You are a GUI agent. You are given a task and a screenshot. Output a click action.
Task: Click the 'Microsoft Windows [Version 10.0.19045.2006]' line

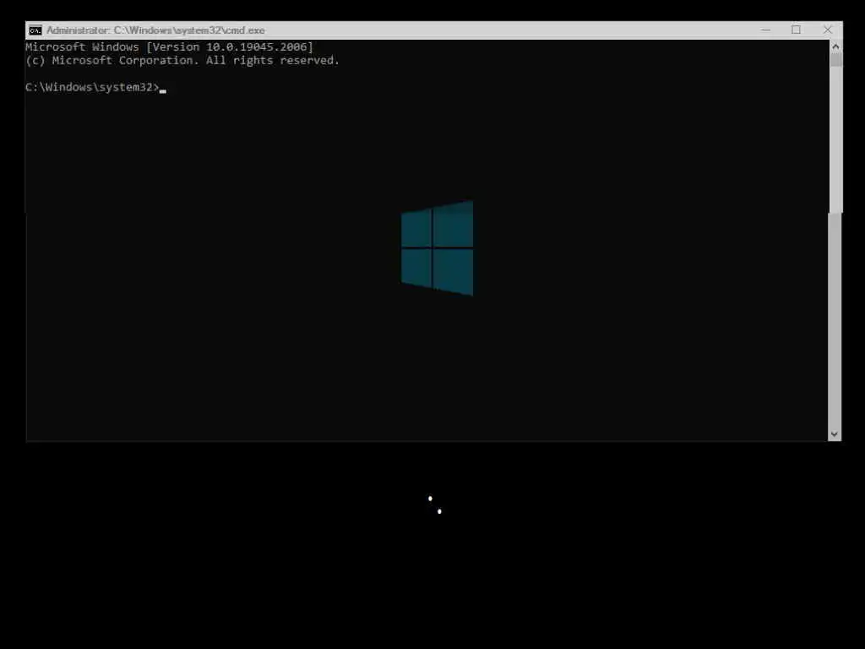169,47
